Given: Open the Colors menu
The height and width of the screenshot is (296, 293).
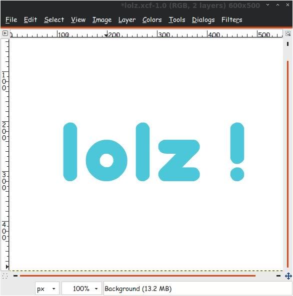Looking at the screenshot, I should (152, 19).
